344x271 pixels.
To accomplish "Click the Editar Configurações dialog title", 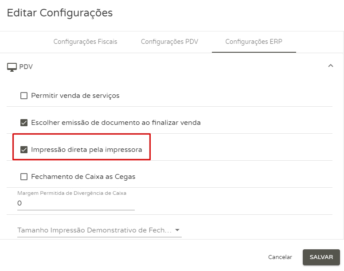I will click(60, 13).
